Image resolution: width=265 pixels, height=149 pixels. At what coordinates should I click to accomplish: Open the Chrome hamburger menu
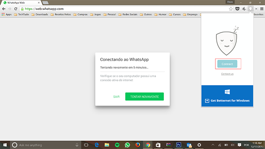262,9
